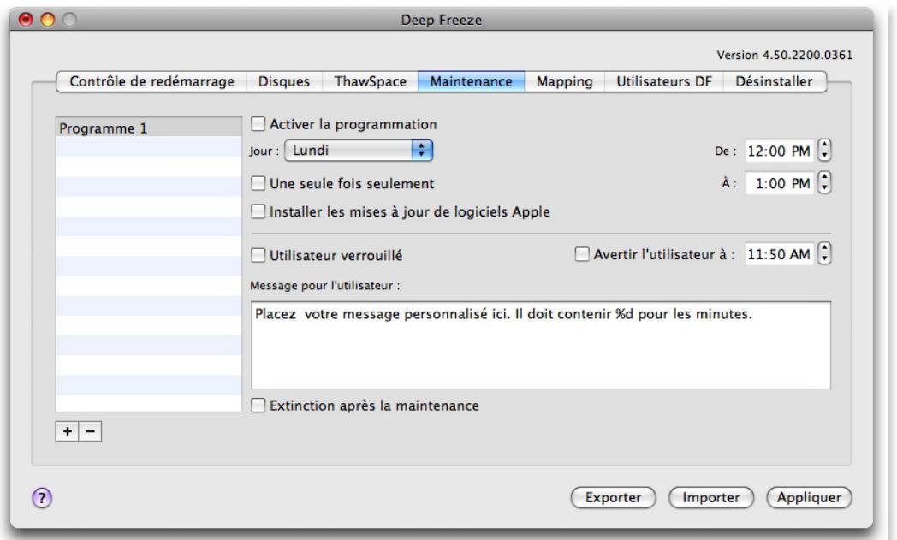Remove programme with the minus button
Screen dimensions: 897x540
tap(91, 431)
